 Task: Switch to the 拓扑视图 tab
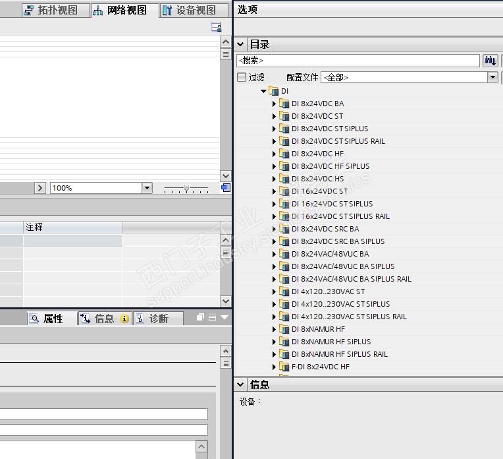pos(55,11)
